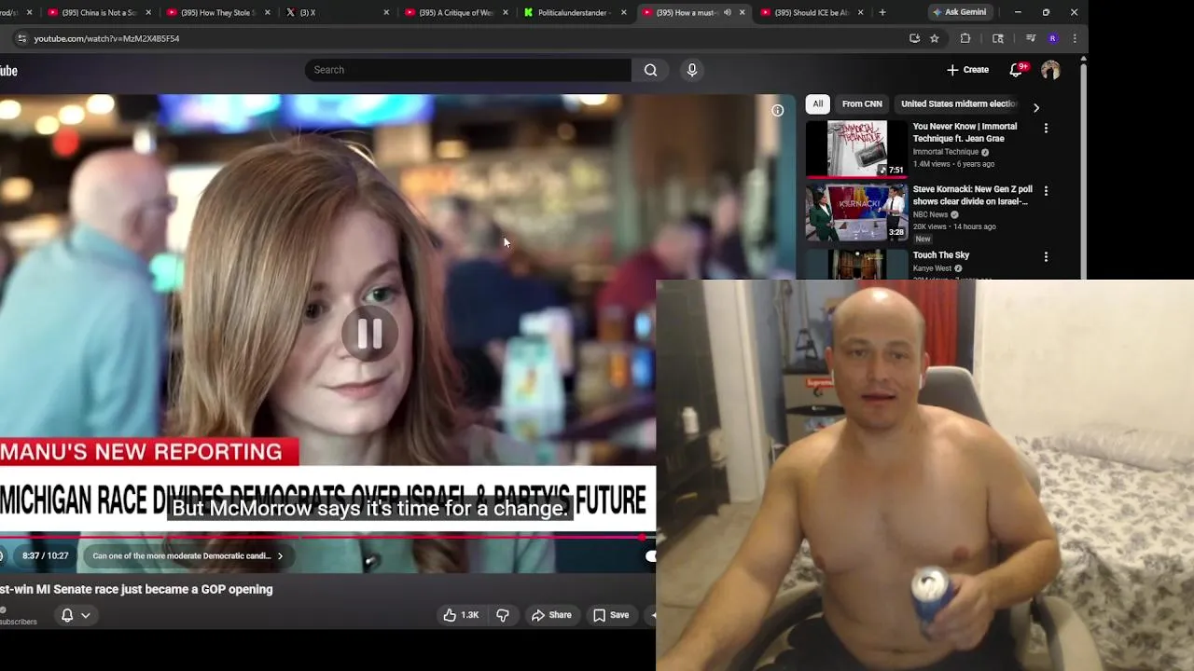The image size is (1194, 671).
Task: Show more filter chips with right chevron
Action: [1036, 108]
